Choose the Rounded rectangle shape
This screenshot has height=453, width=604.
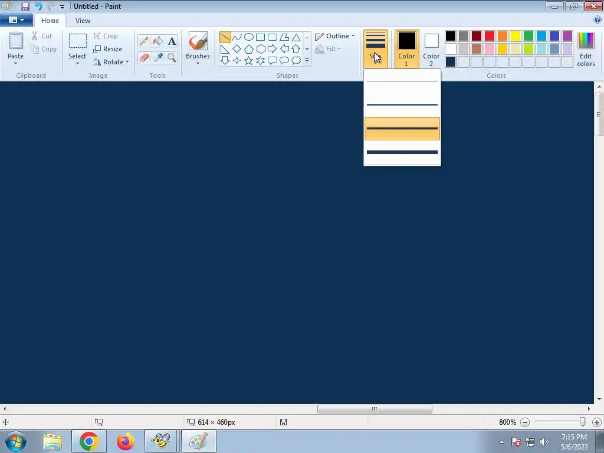click(x=273, y=37)
